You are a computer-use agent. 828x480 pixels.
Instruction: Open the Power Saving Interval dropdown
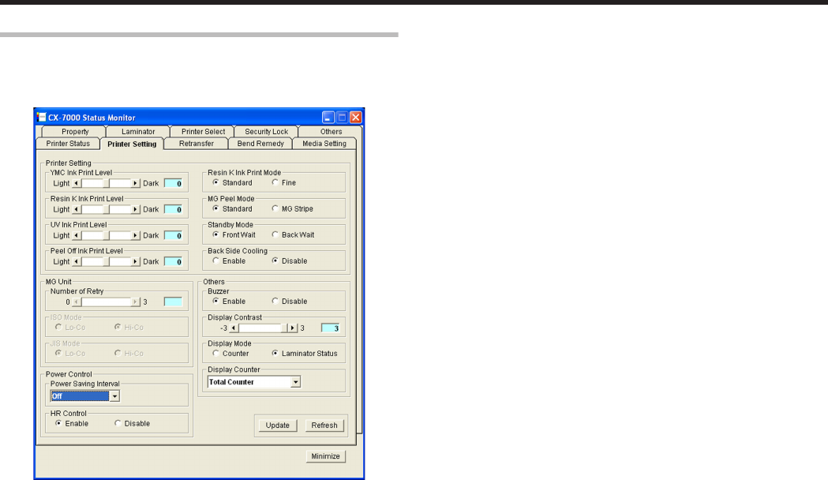click(114, 396)
